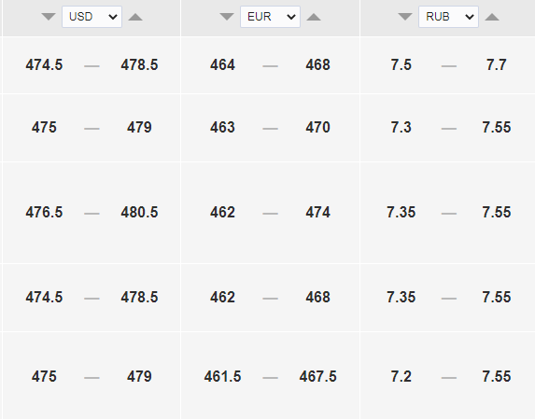Select EUR buy rate 464
535x419 pixels.
tap(222, 64)
